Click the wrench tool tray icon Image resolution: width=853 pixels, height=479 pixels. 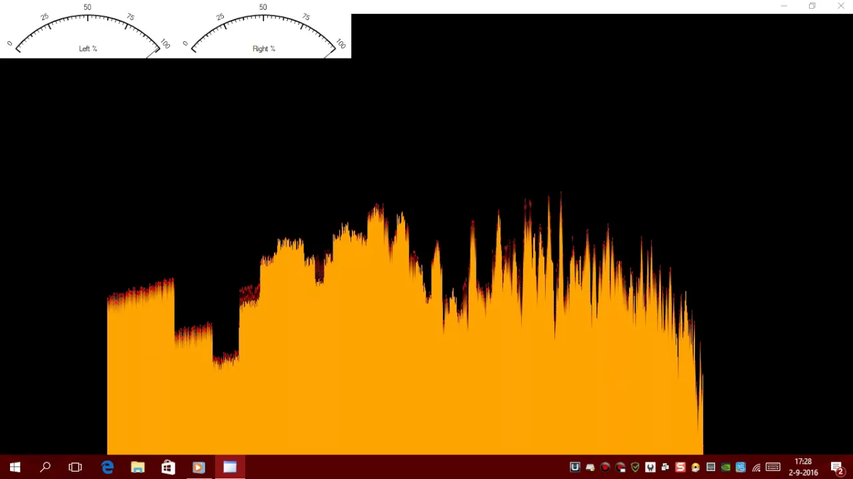[x=650, y=468]
